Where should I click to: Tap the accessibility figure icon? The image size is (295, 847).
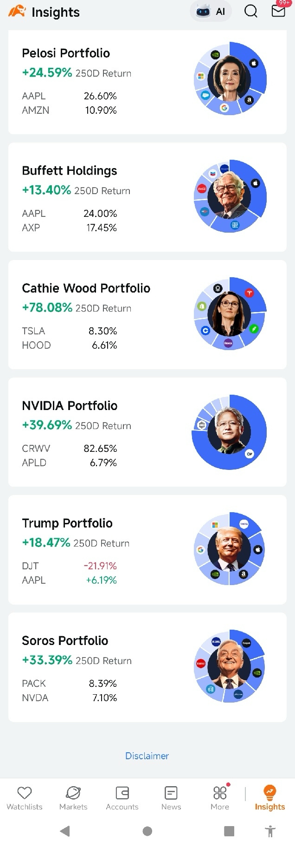(270, 831)
